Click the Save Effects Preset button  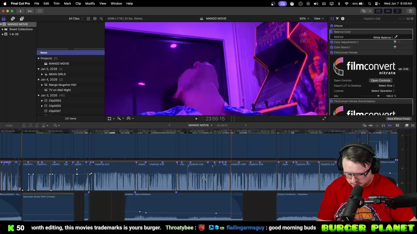point(398,119)
